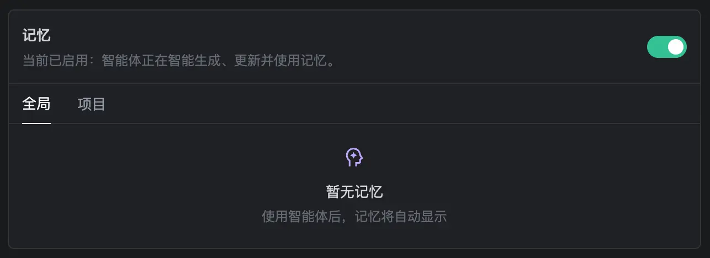The width and height of the screenshot is (710, 258).
Task: Click the 使用智能体后，记忆将自动显示 hint text
Action: point(354,217)
